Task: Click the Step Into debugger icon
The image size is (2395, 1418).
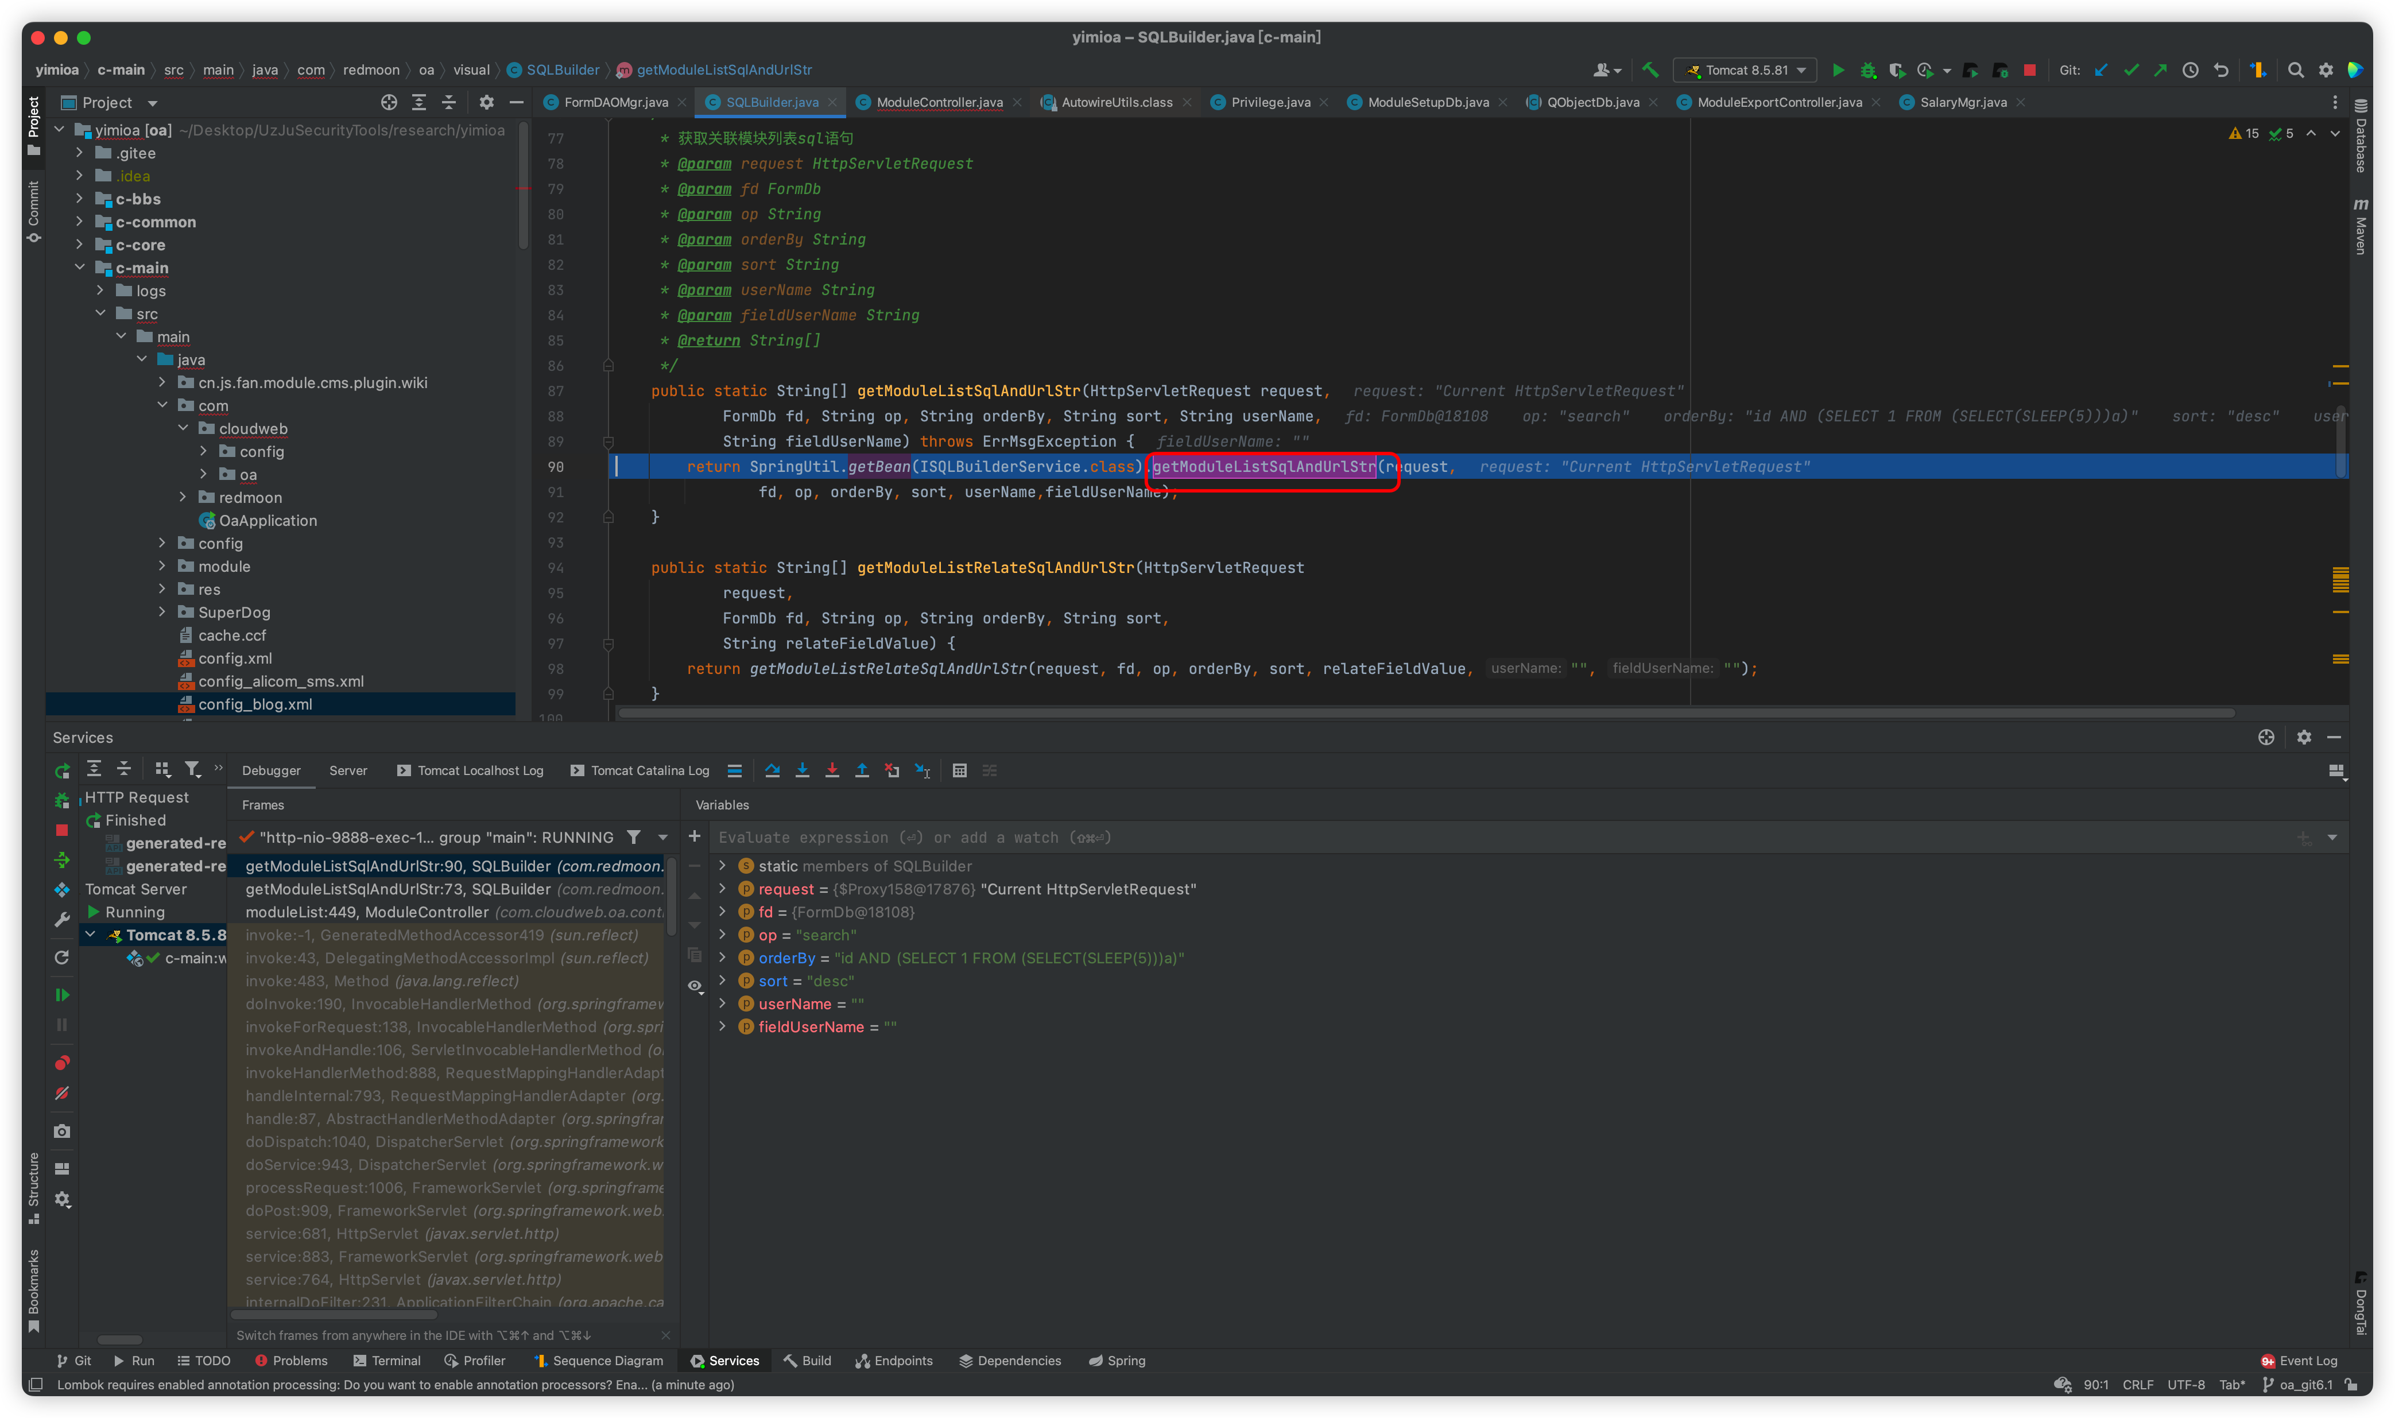Action: click(803, 770)
